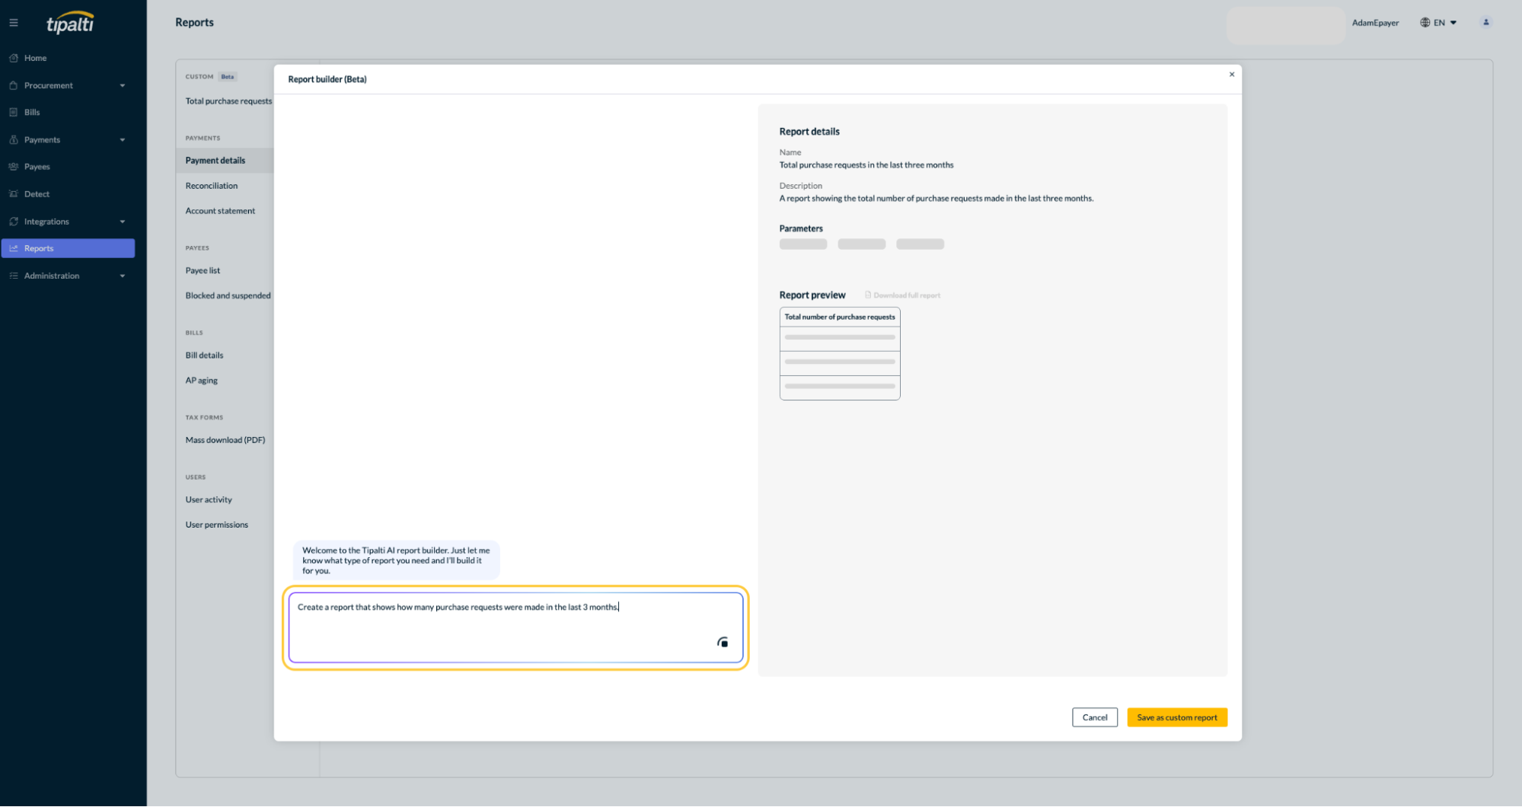Click the Home icon in sidebar
Screen dimensions: 1522x807
tap(14, 58)
